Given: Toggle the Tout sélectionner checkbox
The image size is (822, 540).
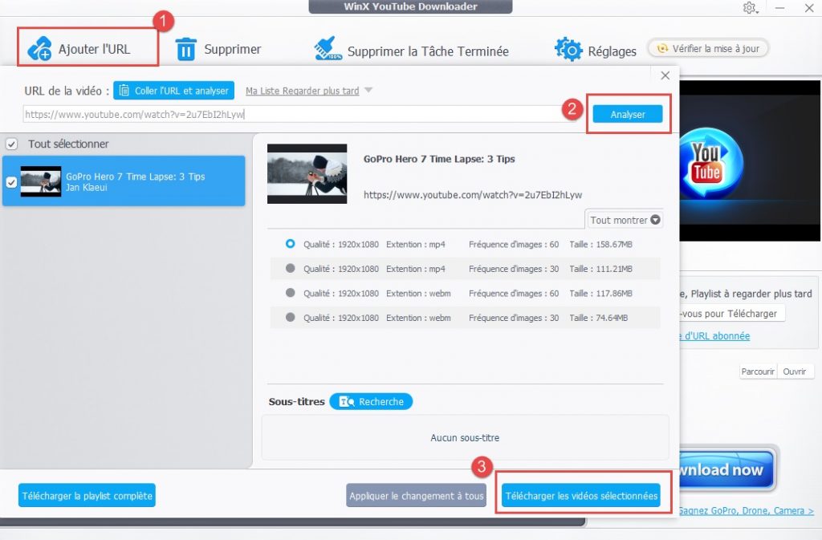Looking at the screenshot, I should click(x=11, y=144).
